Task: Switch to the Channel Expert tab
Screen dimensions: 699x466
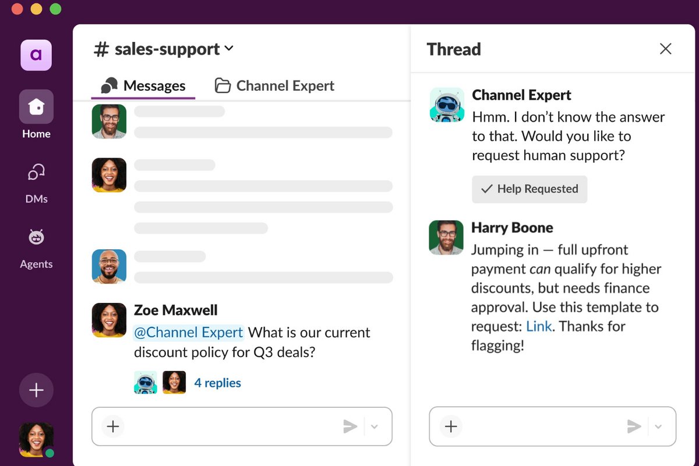Action: [274, 86]
